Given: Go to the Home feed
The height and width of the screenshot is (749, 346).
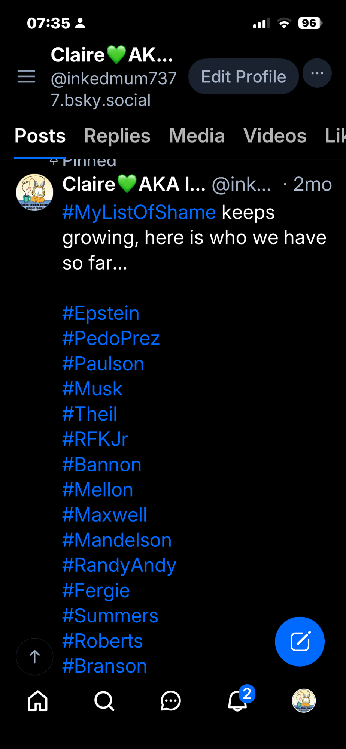Looking at the screenshot, I should pos(38,701).
